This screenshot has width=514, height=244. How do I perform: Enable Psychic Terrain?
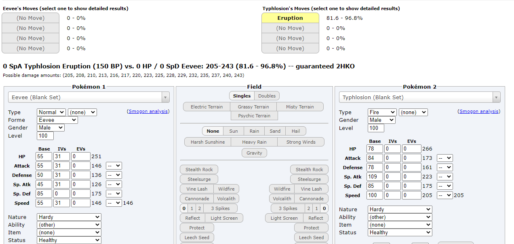254,116
